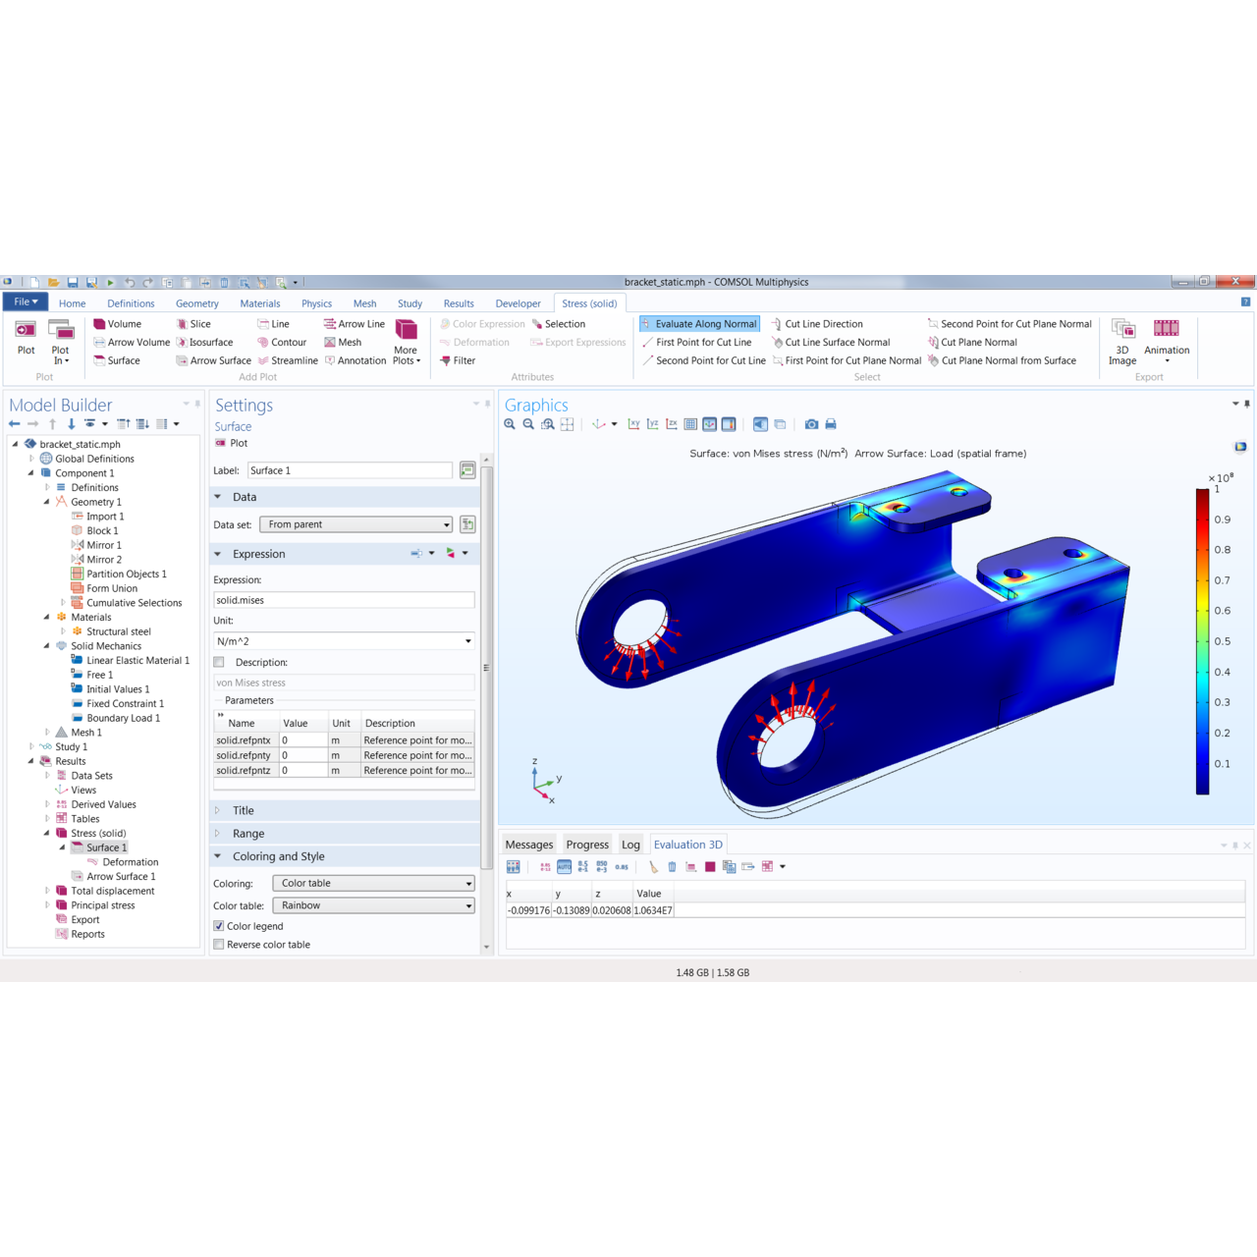Switch to the Geometry ribbon tab
The image size is (1257, 1257).
196,302
